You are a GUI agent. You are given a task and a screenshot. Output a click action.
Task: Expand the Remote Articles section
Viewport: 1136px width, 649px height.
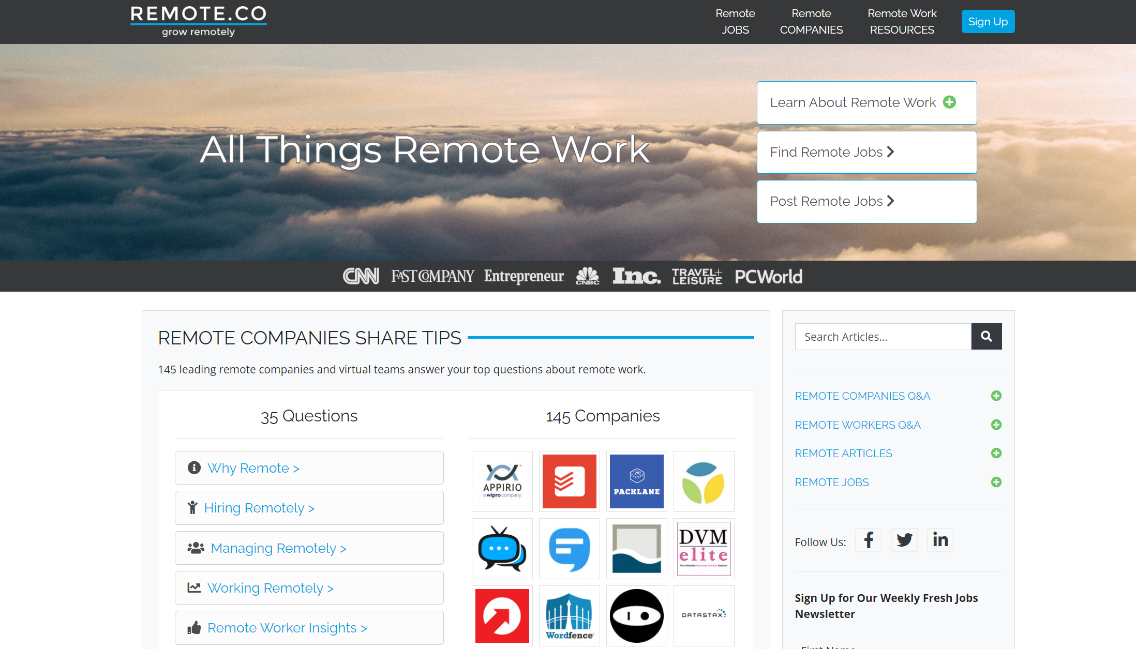point(996,454)
